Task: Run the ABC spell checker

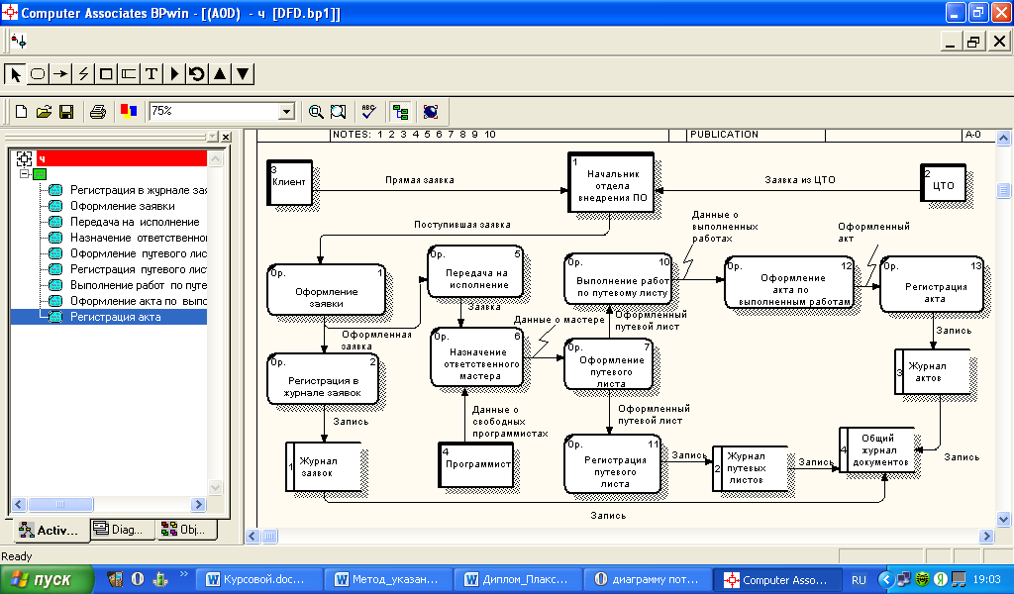Action: [368, 112]
